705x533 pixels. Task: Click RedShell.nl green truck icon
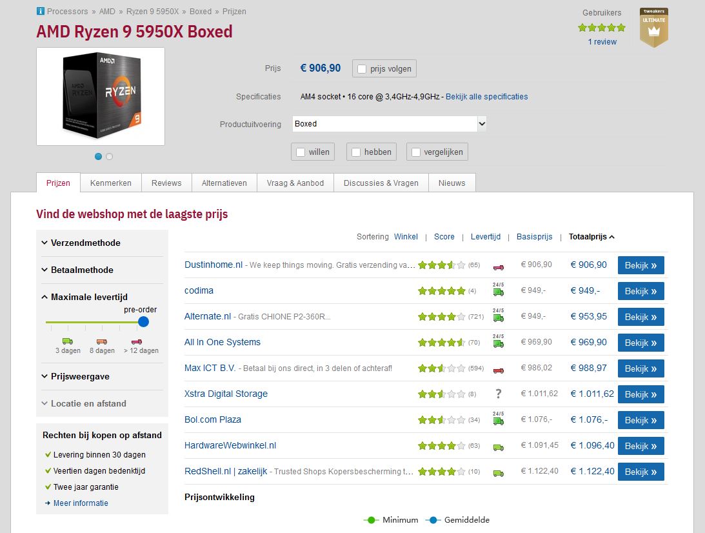pyautogui.click(x=498, y=473)
